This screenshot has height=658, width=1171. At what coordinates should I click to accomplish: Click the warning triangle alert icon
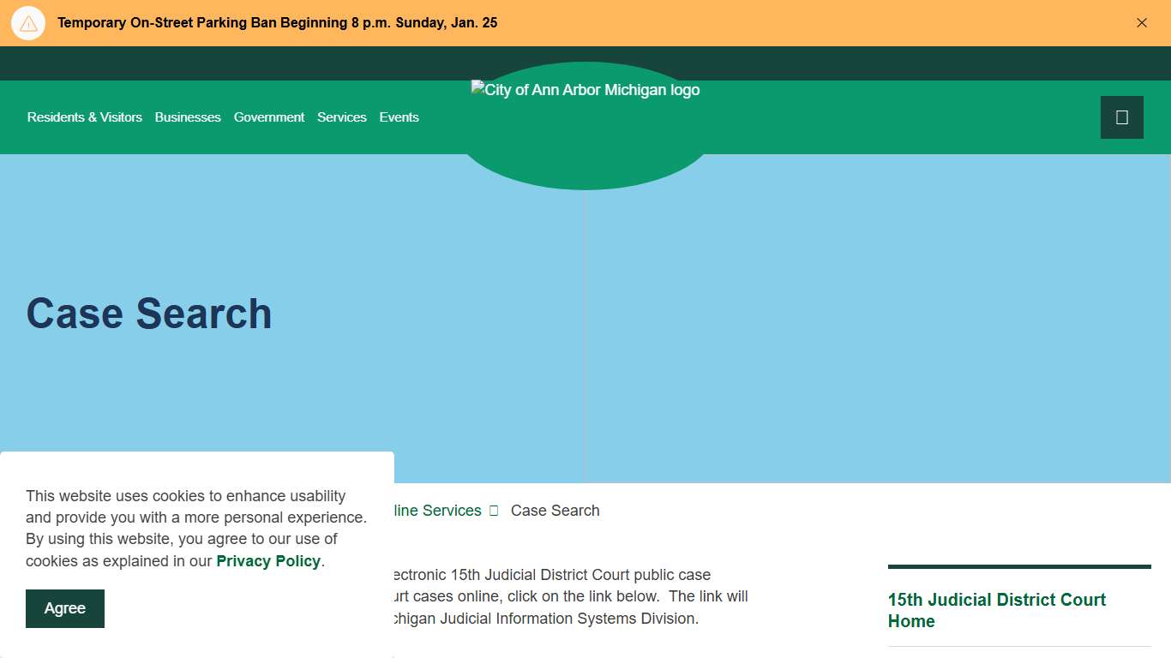click(28, 23)
